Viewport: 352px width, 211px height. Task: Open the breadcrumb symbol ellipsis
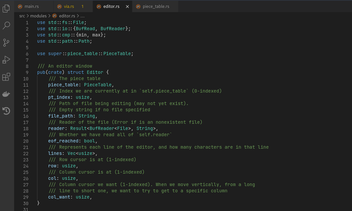tap(82, 16)
